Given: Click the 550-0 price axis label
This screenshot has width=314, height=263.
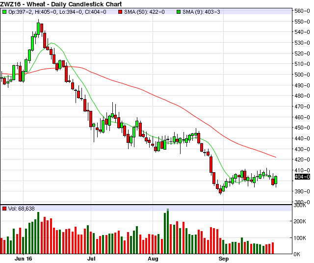Looking at the screenshot, I should click(x=302, y=22).
